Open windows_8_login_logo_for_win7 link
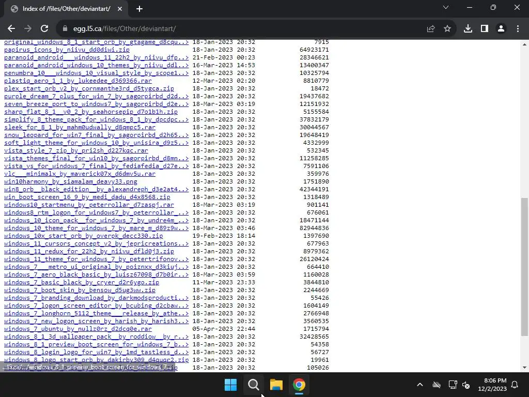Screen dimensions: 529x397 click(x=96, y=352)
